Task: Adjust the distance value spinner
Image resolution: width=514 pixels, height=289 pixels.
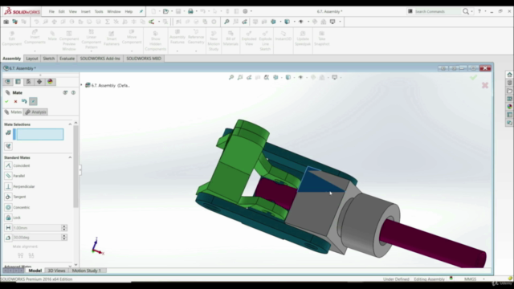Action: coord(64,228)
